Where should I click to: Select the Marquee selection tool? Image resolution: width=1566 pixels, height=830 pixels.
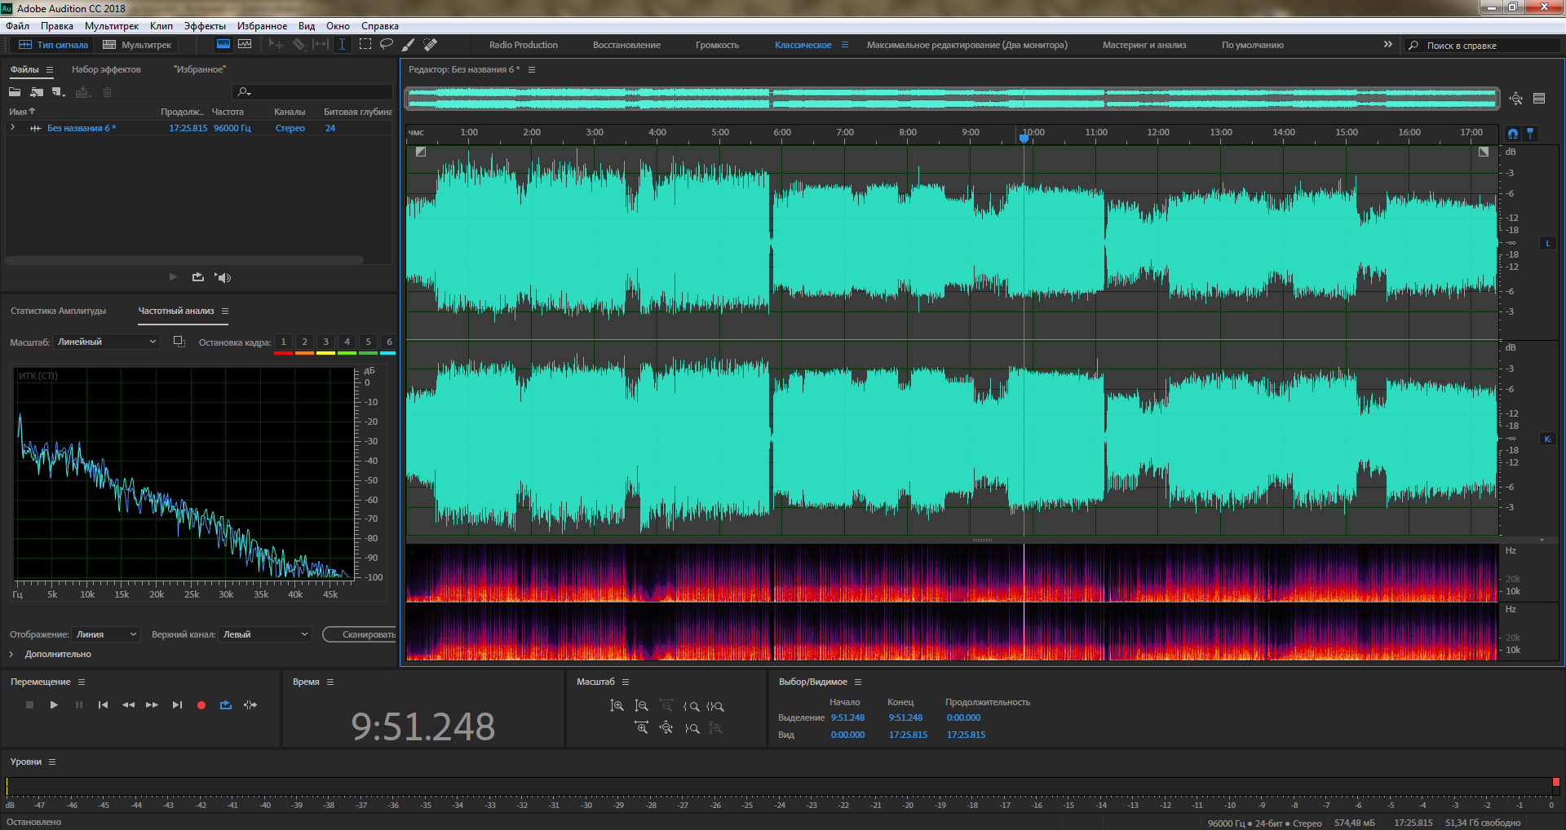tap(365, 45)
